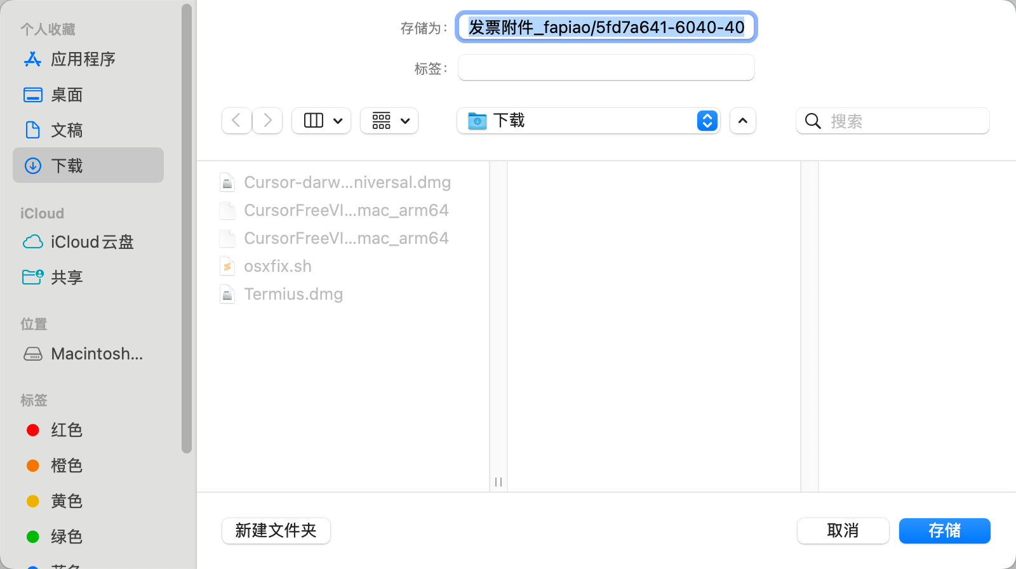Viewport: 1016px width, 569px height.
Task: Open iCloud Drive location
Action: click(x=92, y=242)
